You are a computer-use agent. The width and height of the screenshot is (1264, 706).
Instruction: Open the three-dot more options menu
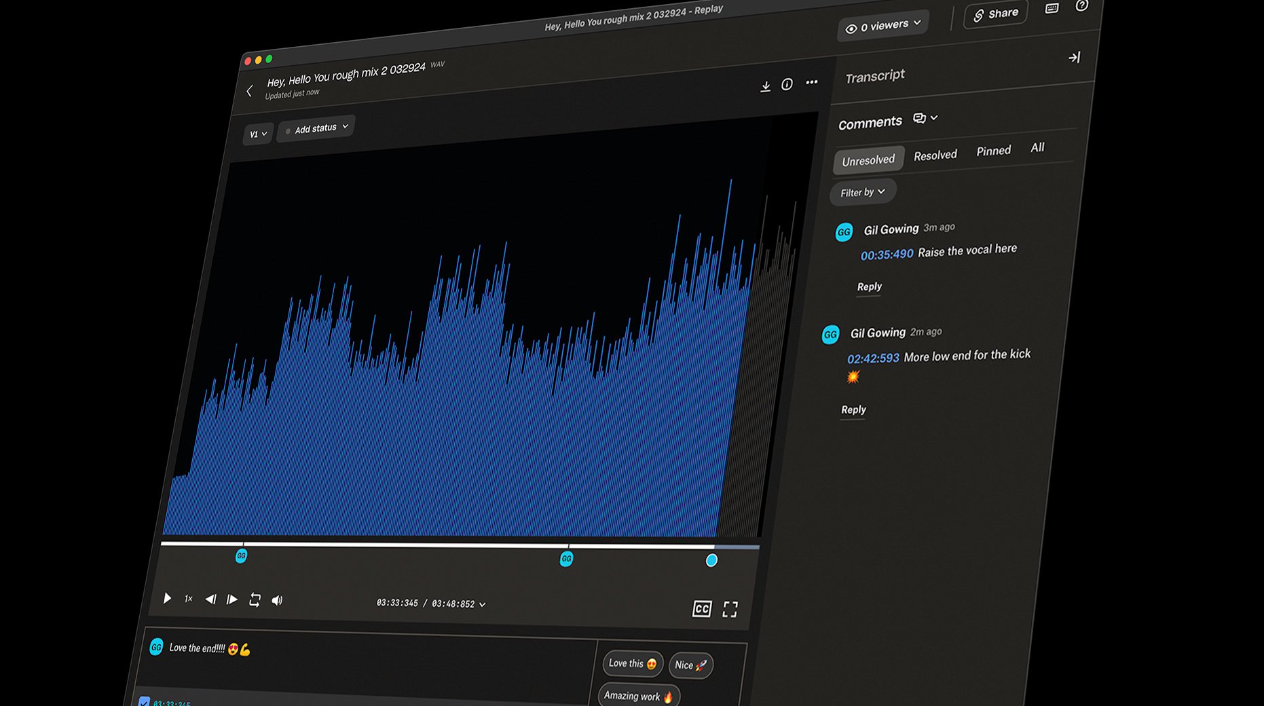(x=811, y=82)
